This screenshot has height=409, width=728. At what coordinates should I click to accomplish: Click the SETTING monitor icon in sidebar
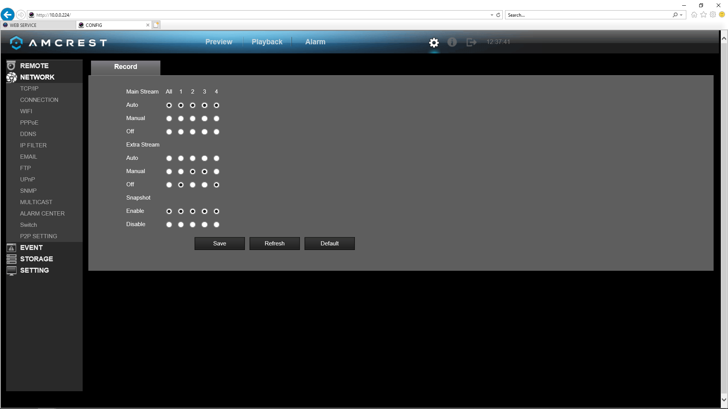coord(11,271)
